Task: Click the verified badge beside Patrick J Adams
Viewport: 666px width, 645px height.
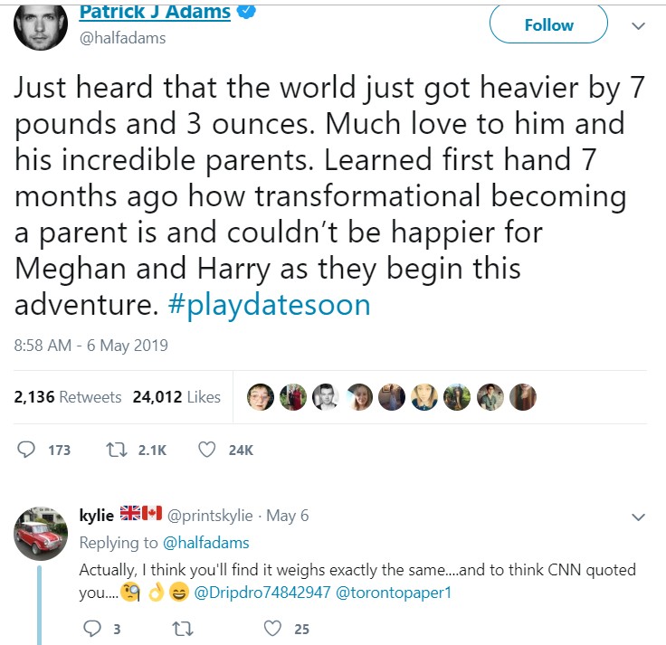Action: click(x=246, y=12)
